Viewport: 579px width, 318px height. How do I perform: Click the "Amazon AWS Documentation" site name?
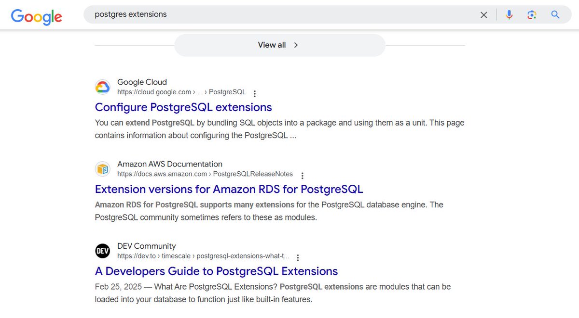pos(170,164)
